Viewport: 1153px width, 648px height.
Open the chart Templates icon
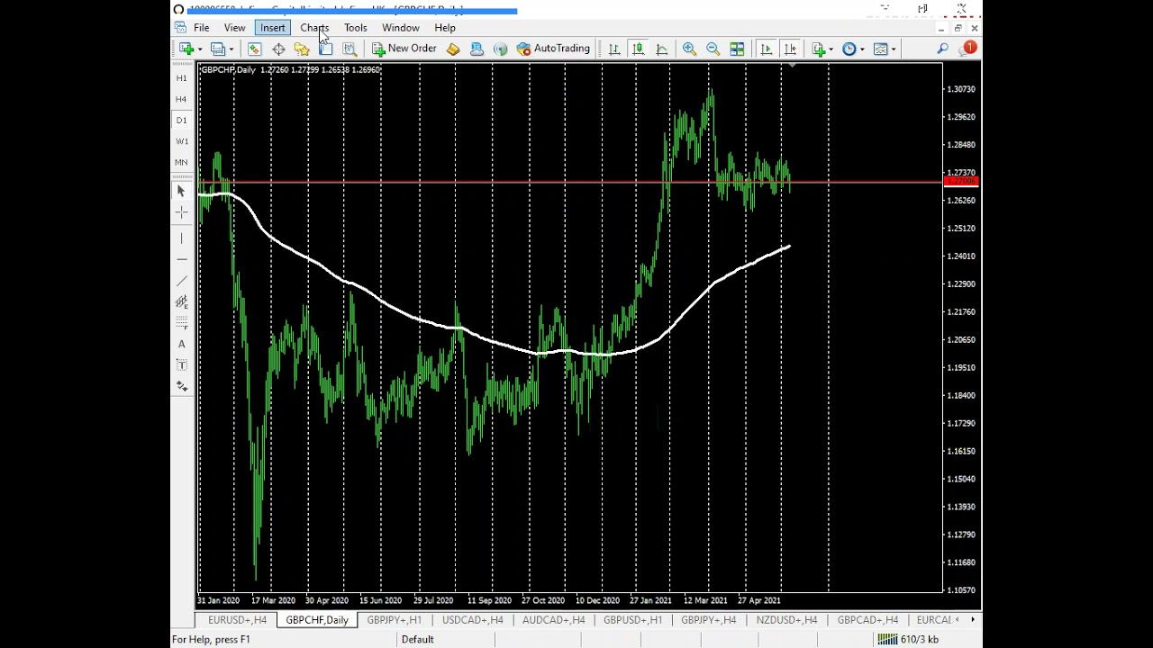tap(880, 49)
